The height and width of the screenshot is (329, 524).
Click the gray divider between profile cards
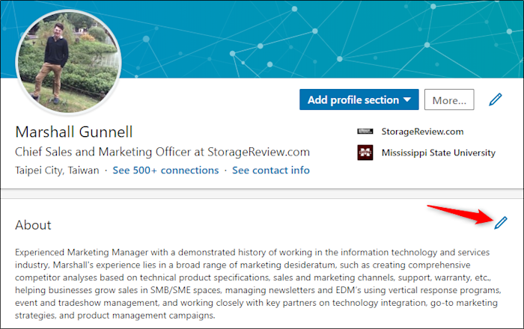point(262,194)
